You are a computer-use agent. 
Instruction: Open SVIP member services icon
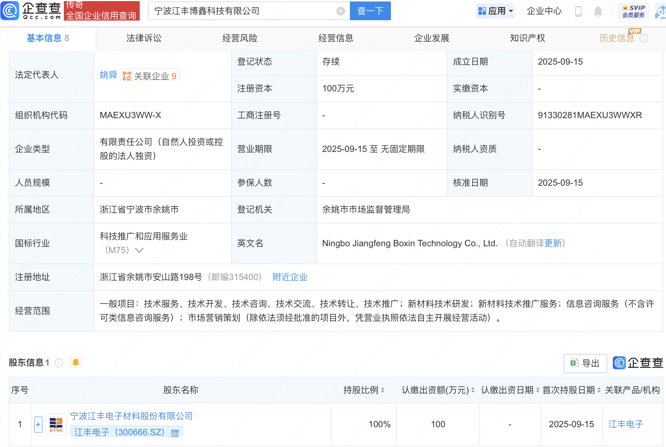pos(633,11)
